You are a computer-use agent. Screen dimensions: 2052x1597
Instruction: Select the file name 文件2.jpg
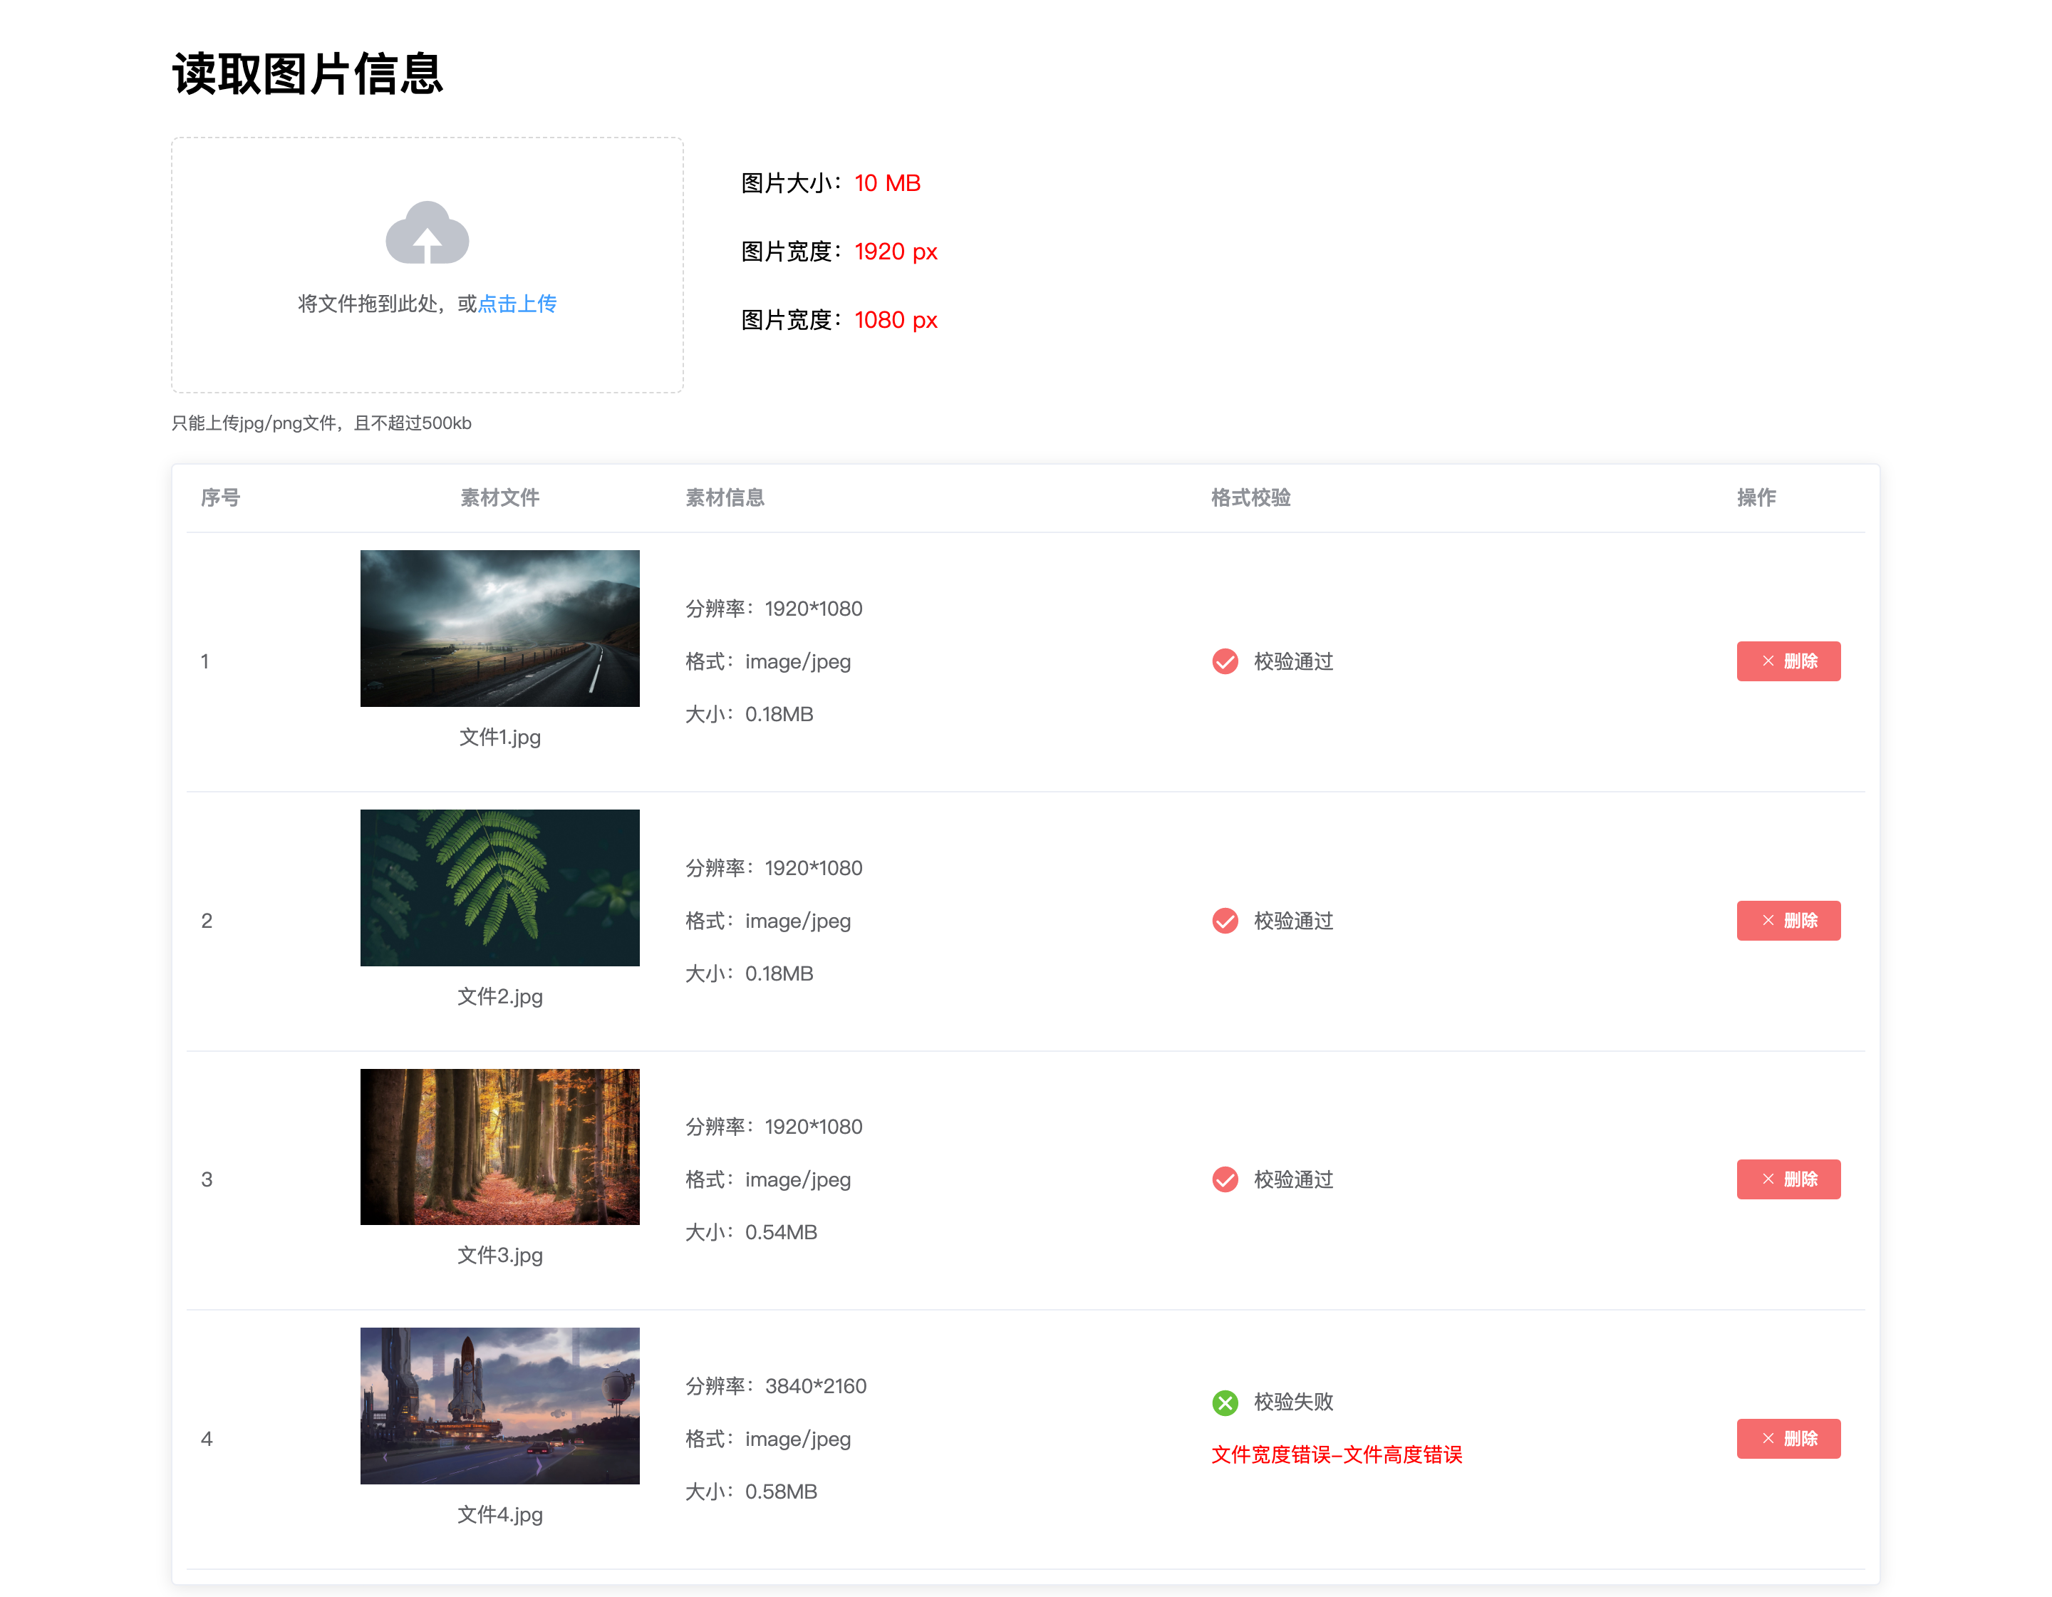pos(500,996)
